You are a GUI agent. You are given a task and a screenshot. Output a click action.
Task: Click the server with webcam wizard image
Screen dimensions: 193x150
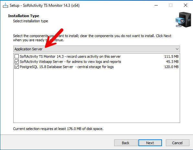pos(183,20)
